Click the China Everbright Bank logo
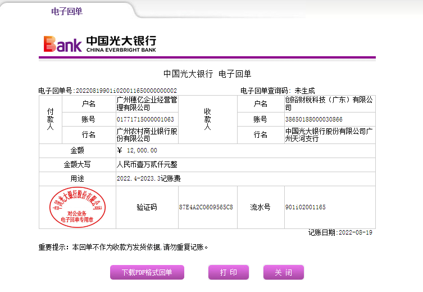423x292 pixels. click(100, 44)
